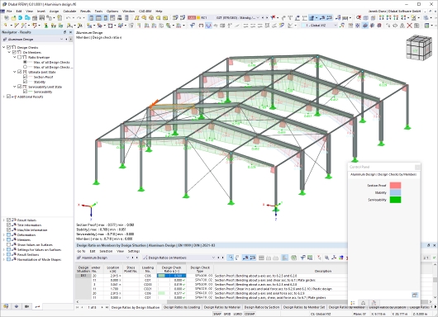438x317 pixels.
Task: Toggle the Section Proof checkbox
Action: [25, 77]
